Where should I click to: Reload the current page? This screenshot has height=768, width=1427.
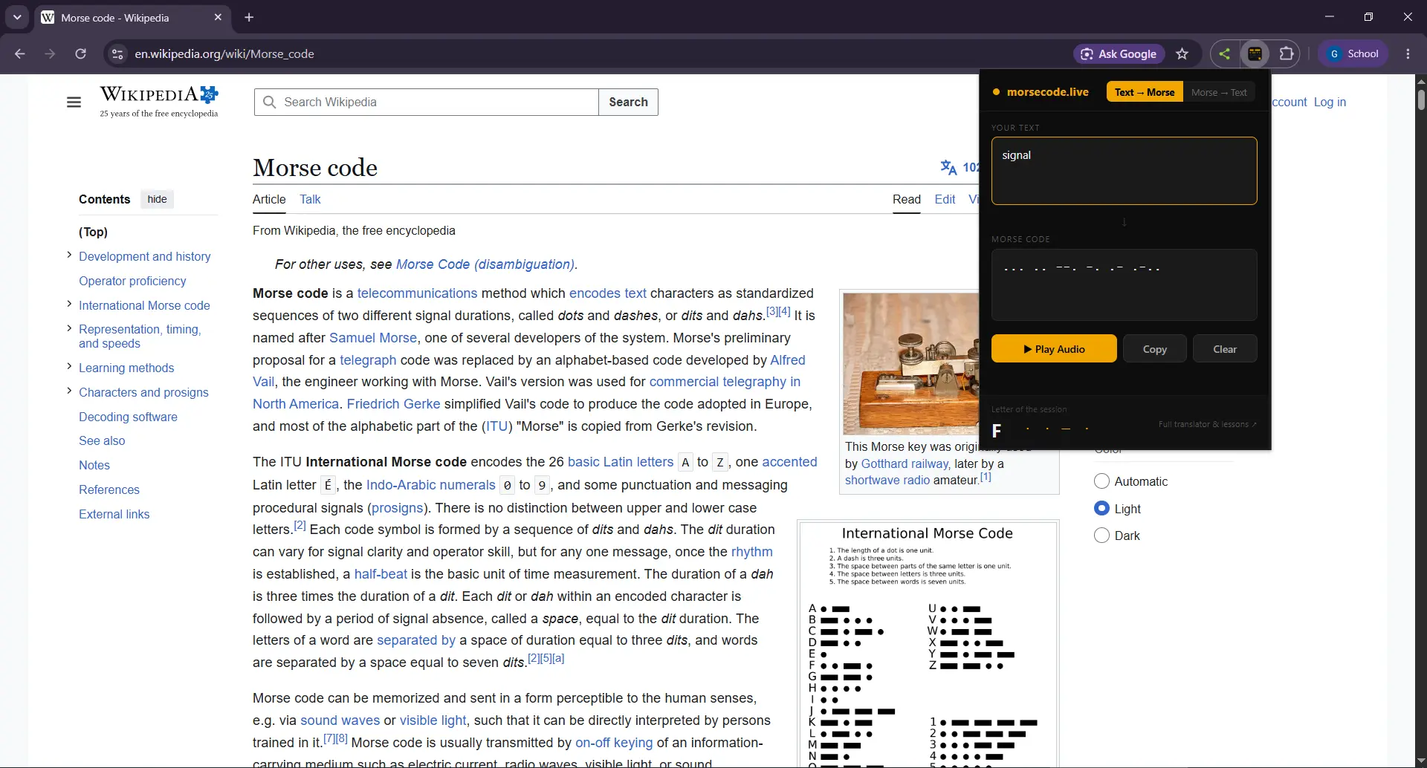[x=81, y=53]
